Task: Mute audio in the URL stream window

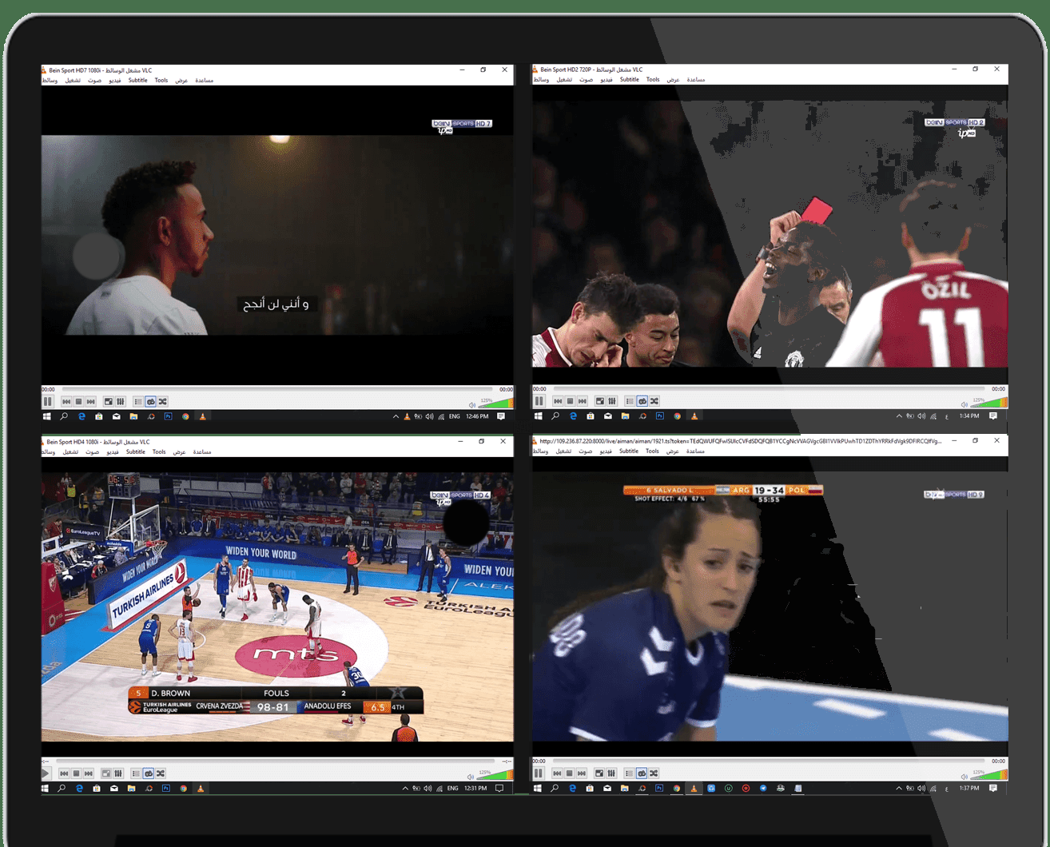Action: coord(964,777)
